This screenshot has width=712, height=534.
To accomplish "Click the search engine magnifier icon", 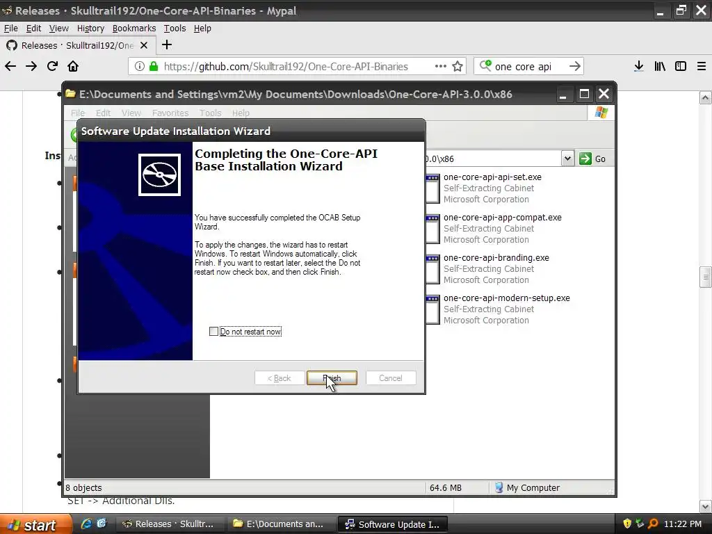I will coord(485,66).
